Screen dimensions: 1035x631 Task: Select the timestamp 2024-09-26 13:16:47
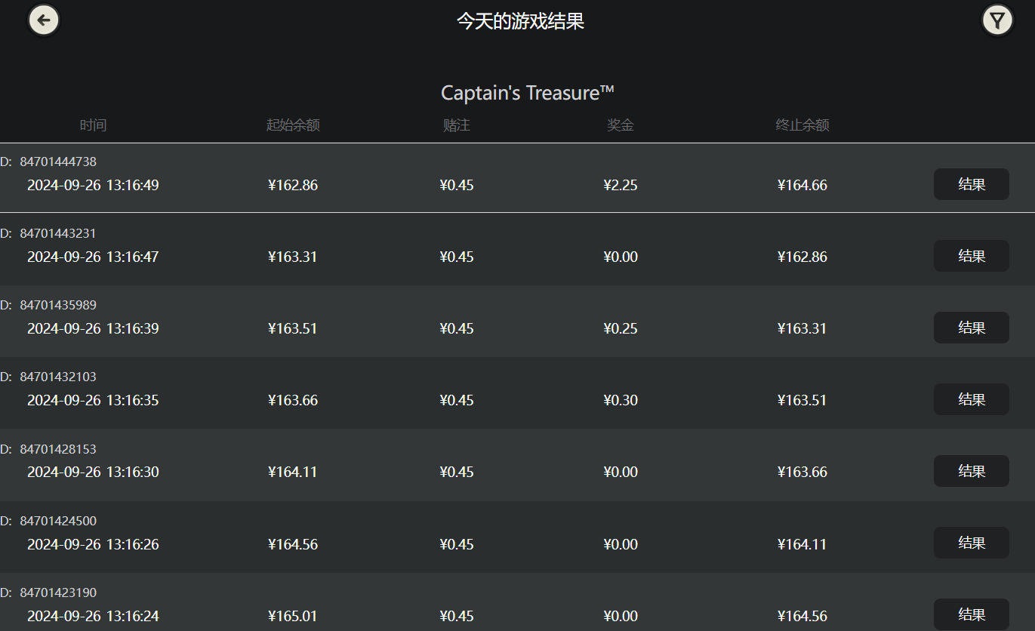point(93,257)
